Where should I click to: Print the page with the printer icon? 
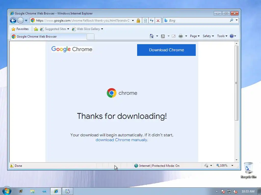tap(181, 36)
